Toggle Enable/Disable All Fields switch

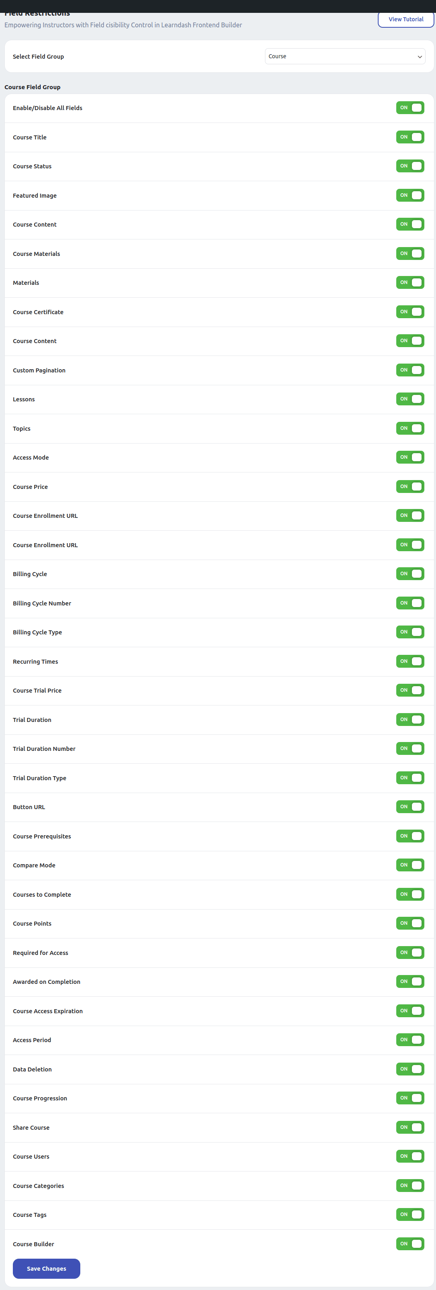[410, 108]
